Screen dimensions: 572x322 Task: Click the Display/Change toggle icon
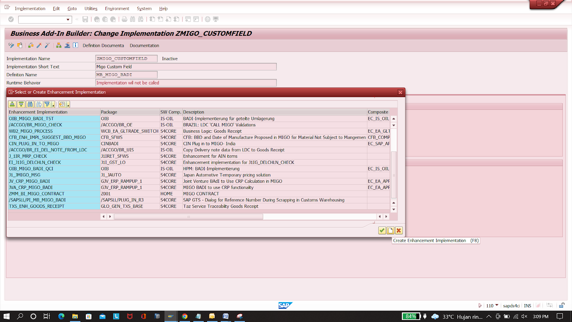[11, 45]
